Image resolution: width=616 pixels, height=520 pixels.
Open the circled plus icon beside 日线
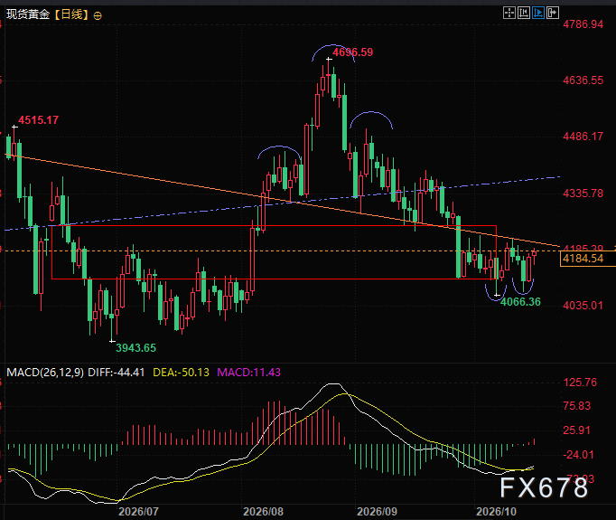pos(98,15)
